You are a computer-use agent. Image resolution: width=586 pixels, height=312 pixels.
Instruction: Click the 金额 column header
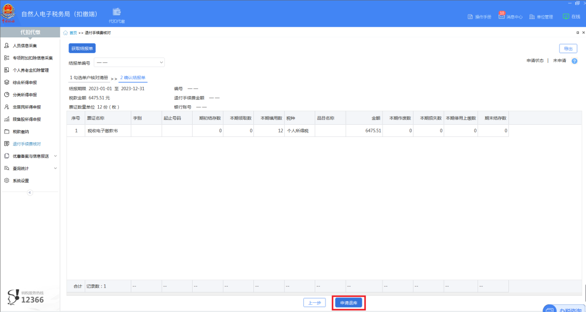[364, 118]
